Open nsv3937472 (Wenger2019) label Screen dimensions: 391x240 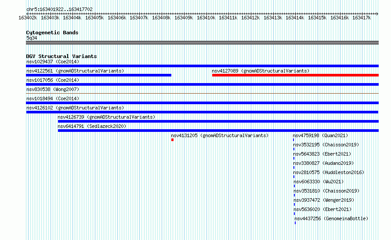(x=324, y=200)
